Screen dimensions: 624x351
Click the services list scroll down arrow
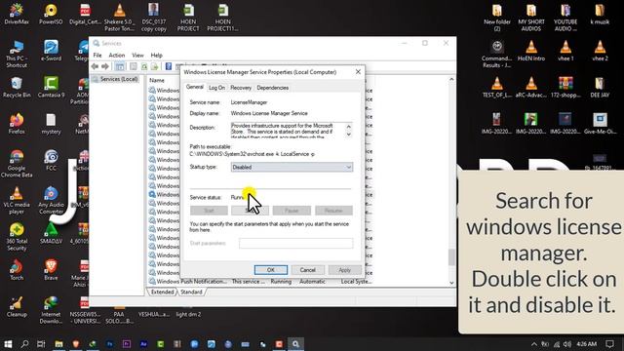[x=451, y=283]
